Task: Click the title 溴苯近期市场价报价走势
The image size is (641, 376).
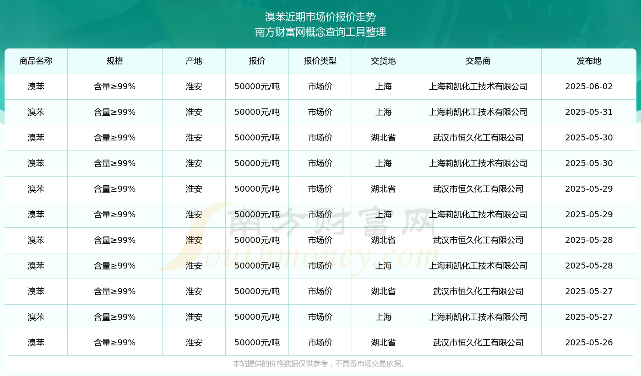Action: coord(320,17)
